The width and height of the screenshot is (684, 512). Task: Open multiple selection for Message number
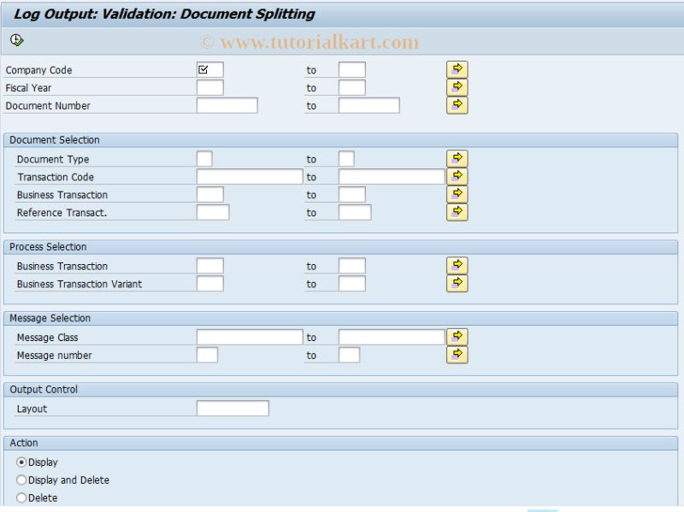coord(458,354)
